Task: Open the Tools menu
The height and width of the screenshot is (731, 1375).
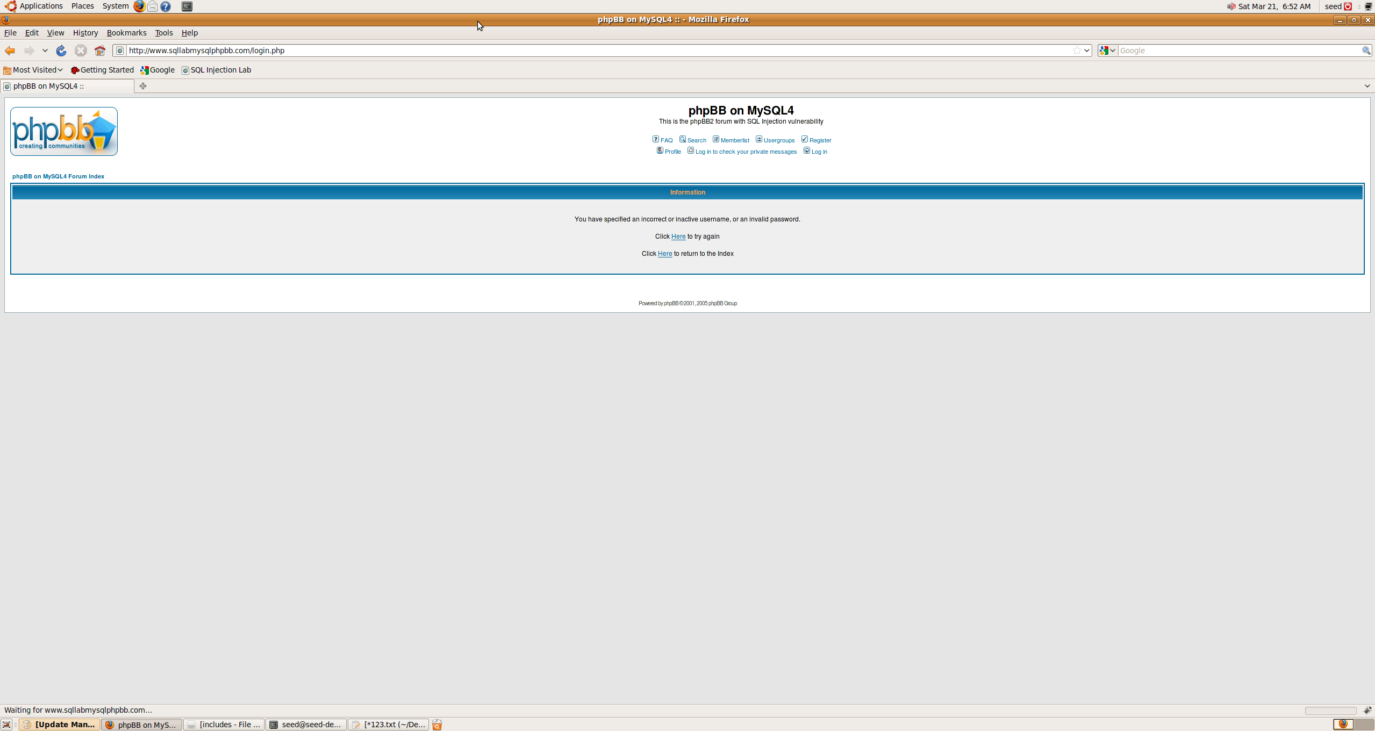Action: pos(164,33)
